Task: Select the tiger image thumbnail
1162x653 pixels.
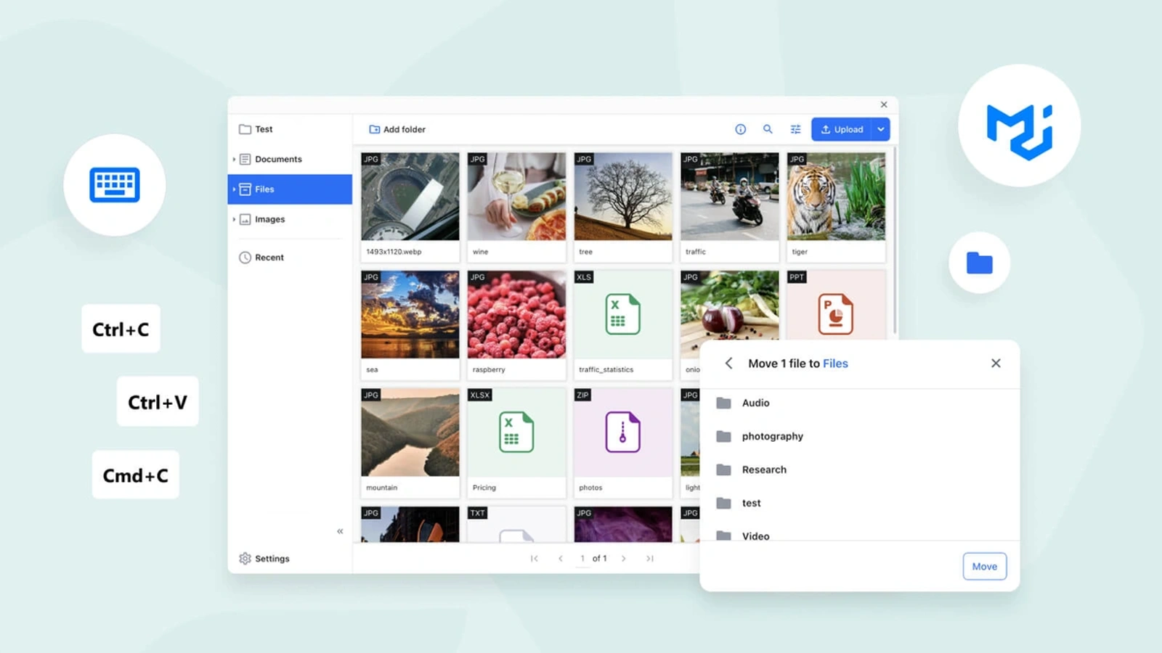Action: pyautogui.click(x=836, y=197)
